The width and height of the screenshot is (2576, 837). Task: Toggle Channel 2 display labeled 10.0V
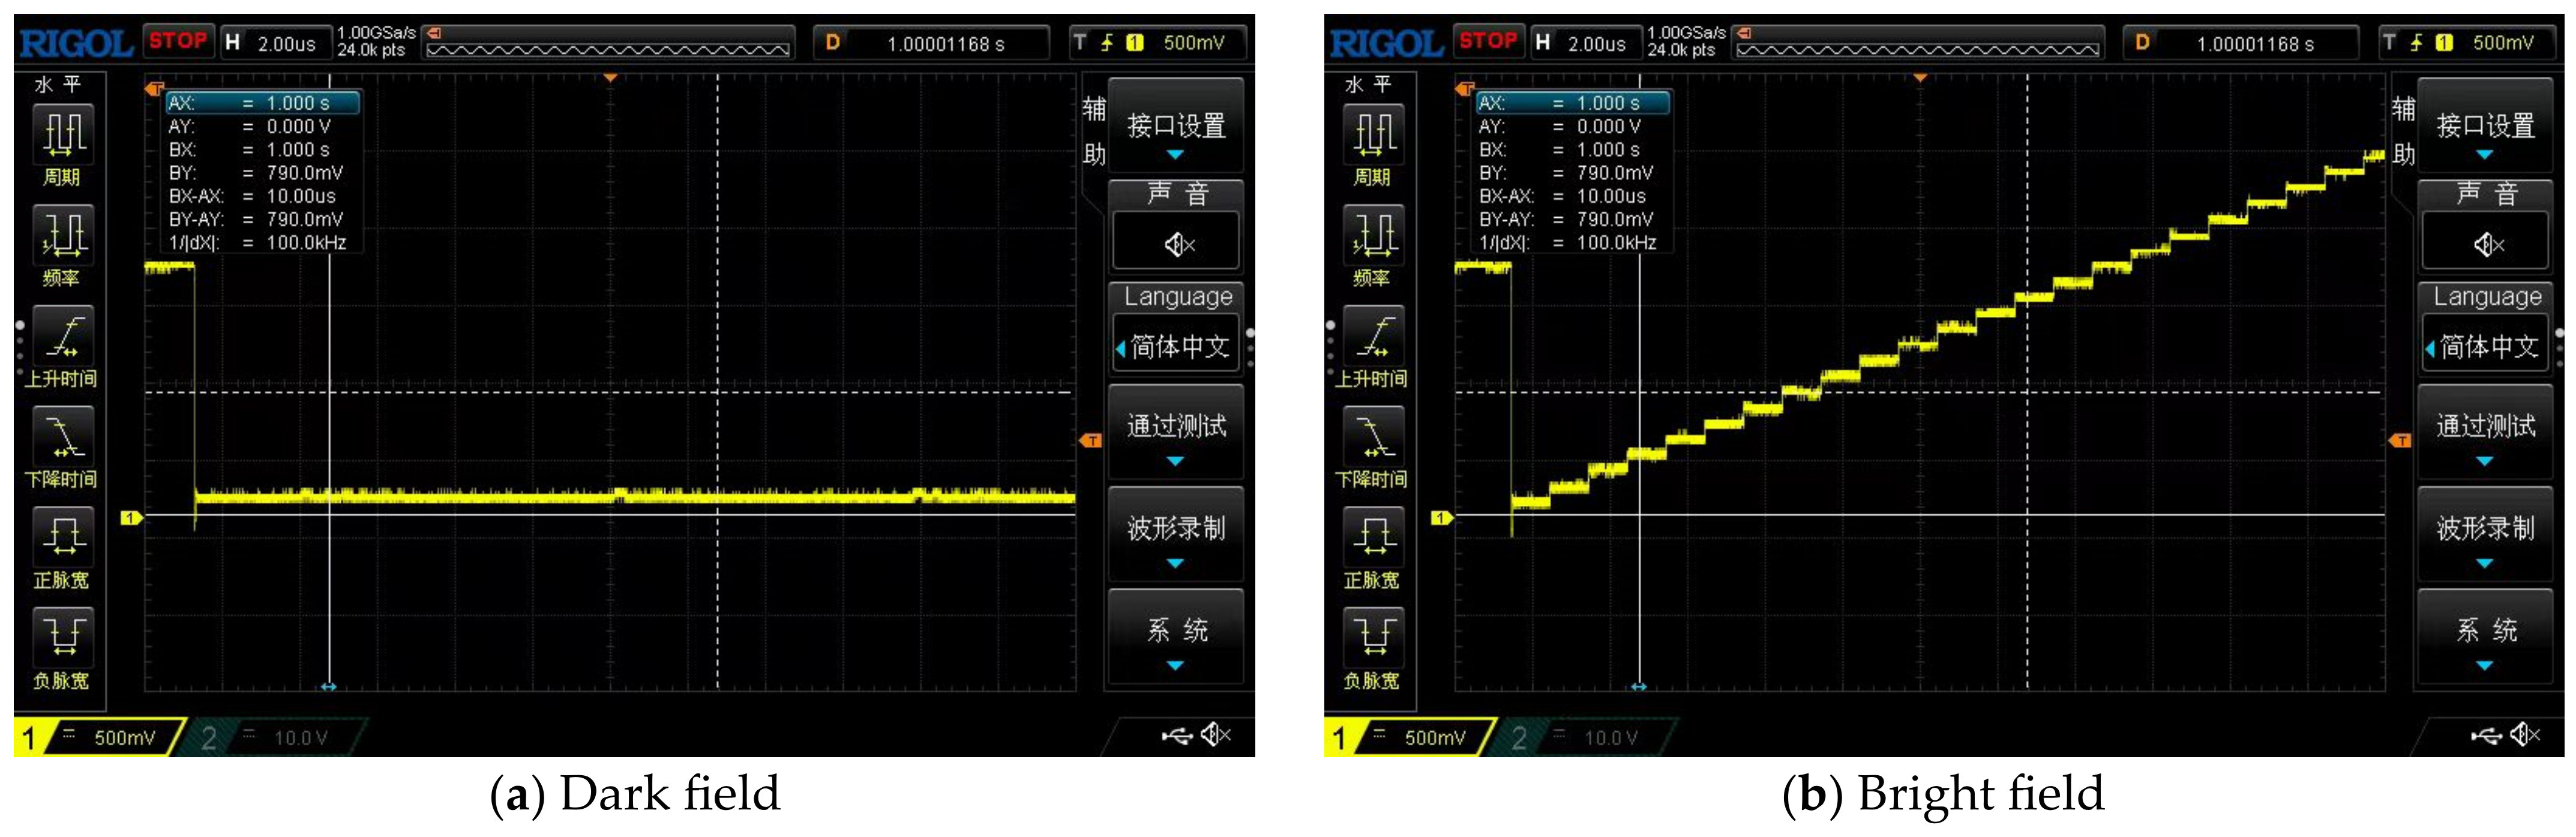click(280, 737)
